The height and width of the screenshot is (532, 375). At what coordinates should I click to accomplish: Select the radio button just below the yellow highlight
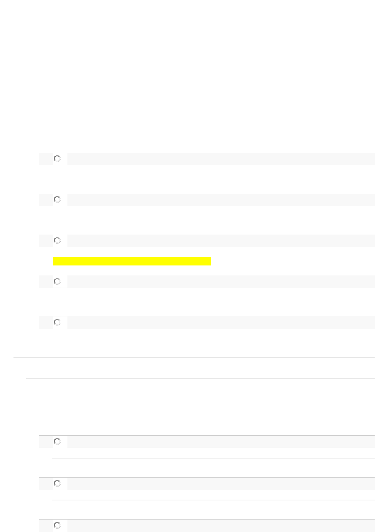[57, 281]
